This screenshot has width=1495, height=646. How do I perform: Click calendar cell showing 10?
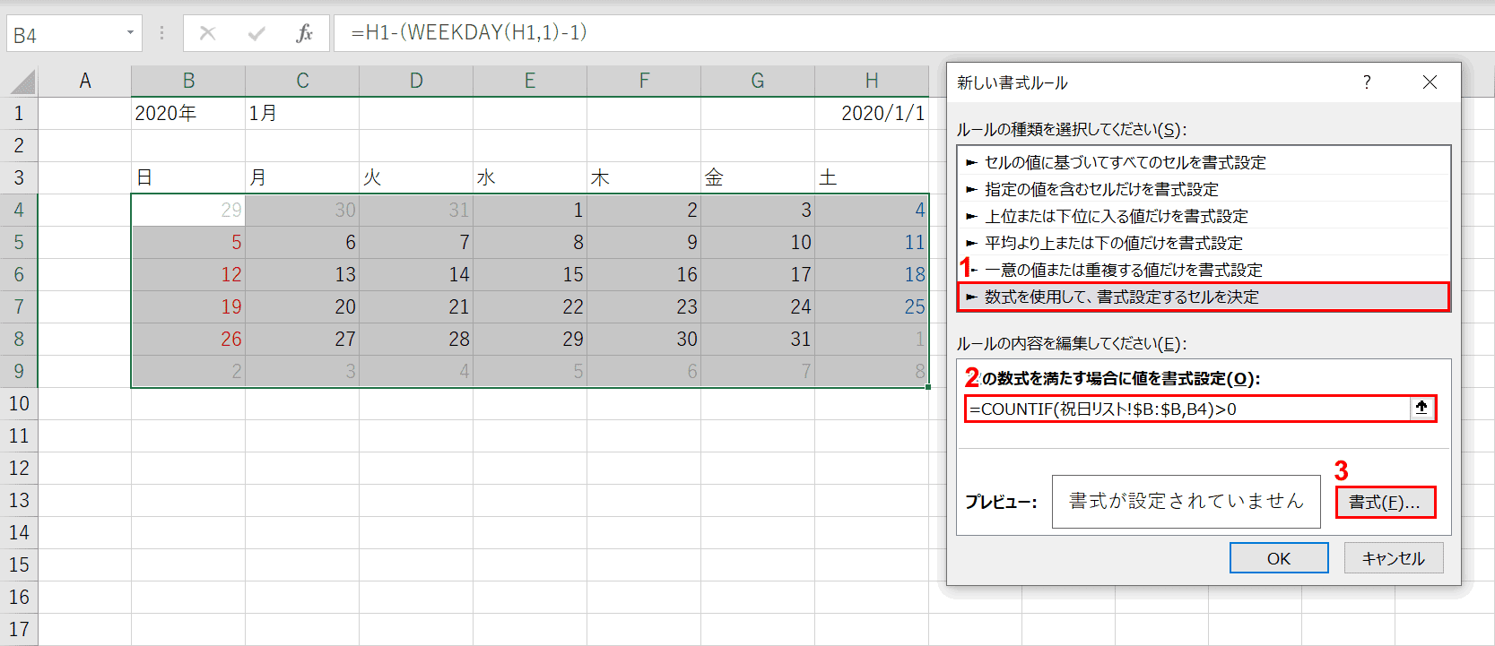coord(758,243)
